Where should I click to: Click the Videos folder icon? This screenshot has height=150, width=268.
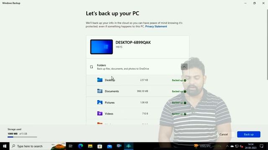point(100,113)
